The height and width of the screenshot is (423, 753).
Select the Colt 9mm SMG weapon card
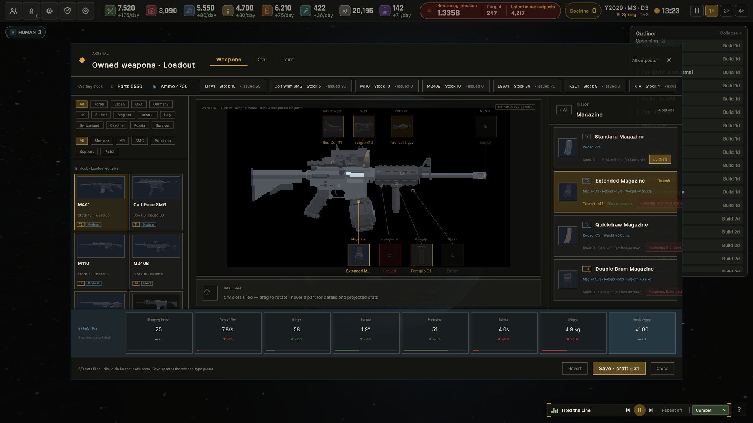pos(156,202)
